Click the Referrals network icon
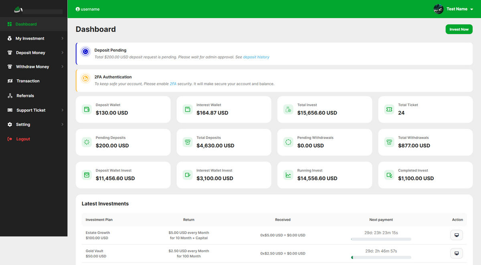Viewport: 481px width, 265px height. (x=10, y=96)
